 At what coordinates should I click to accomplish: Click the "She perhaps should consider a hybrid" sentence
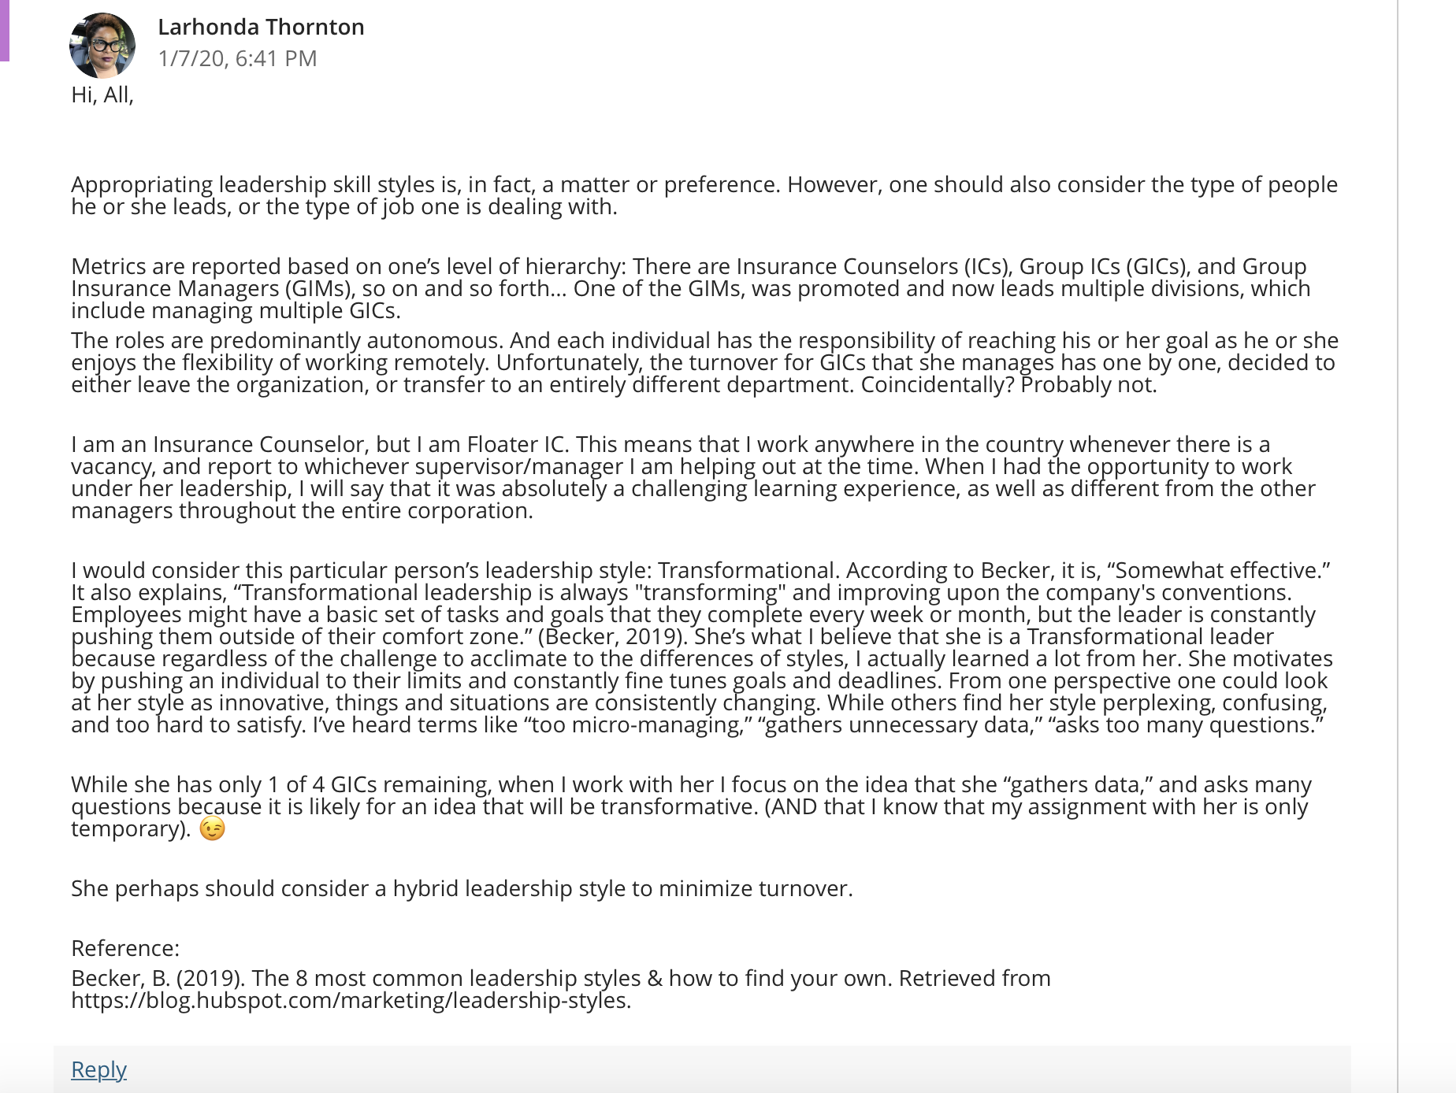tap(462, 888)
